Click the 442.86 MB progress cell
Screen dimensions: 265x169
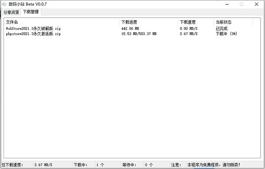click(x=130, y=29)
